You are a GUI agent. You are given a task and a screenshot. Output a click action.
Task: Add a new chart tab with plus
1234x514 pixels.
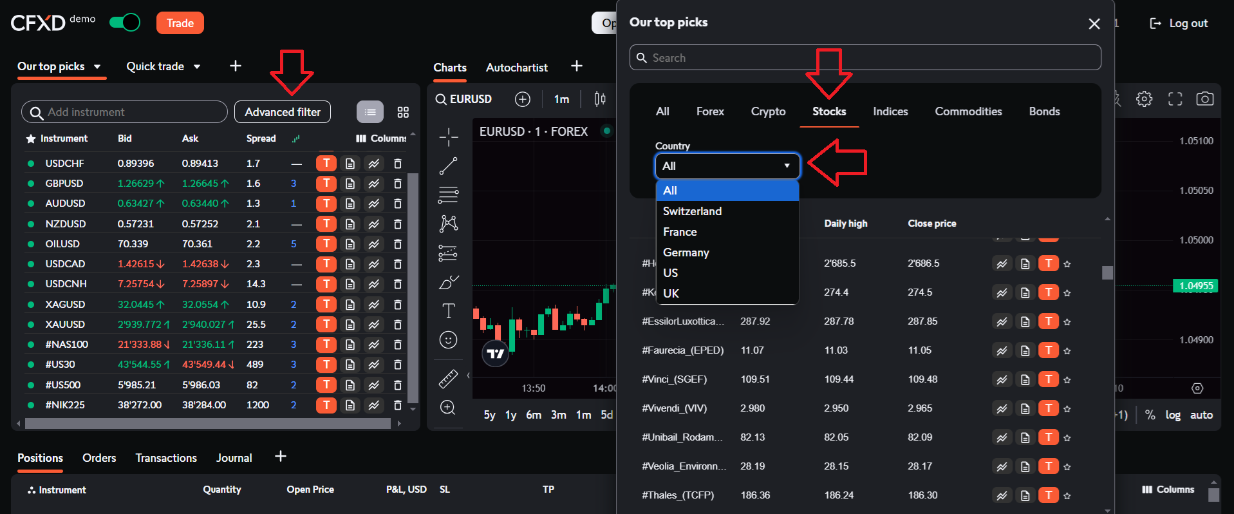coord(577,66)
